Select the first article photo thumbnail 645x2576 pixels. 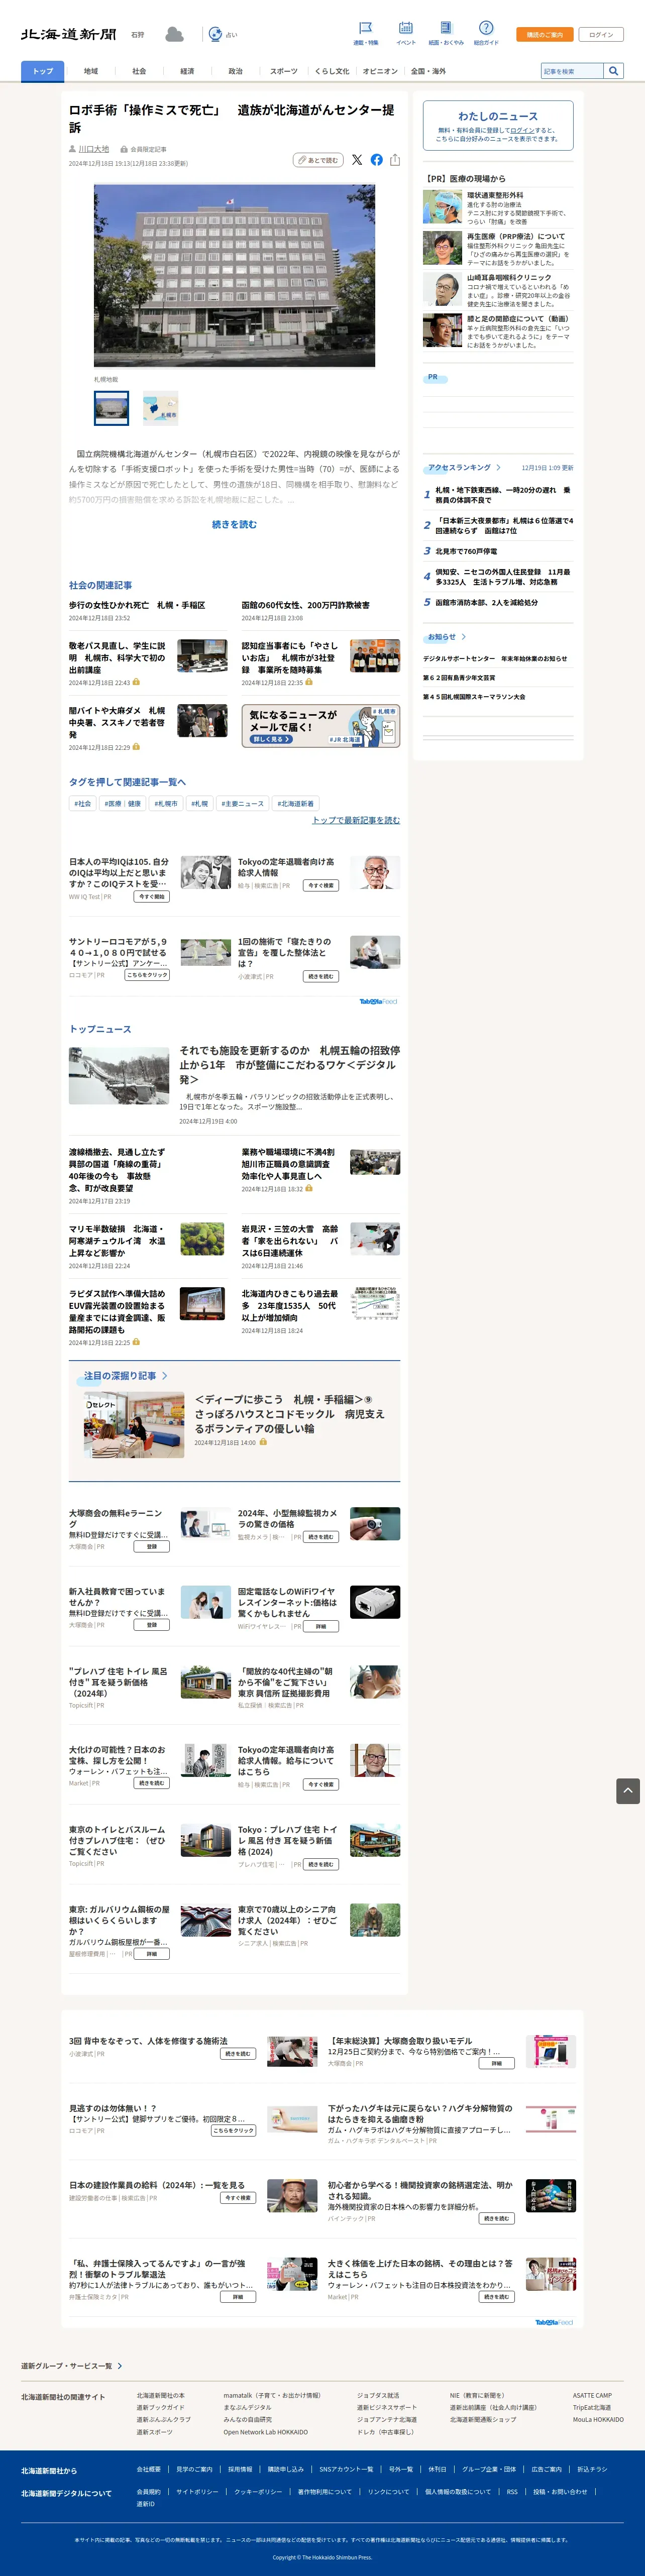click(x=111, y=408)
